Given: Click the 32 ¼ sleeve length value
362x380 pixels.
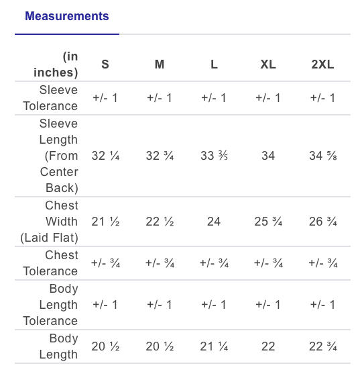Looking at the screenshot, I should click(105, 156).
